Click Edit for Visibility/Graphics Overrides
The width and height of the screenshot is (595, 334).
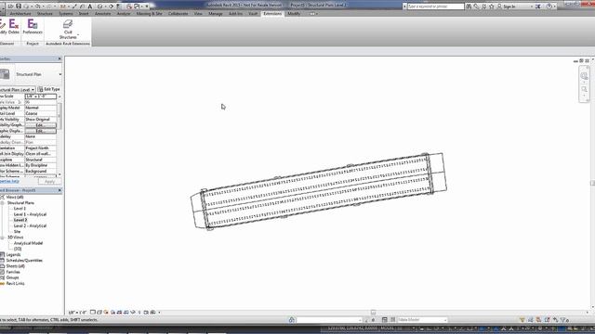click(x=41, y=125)
